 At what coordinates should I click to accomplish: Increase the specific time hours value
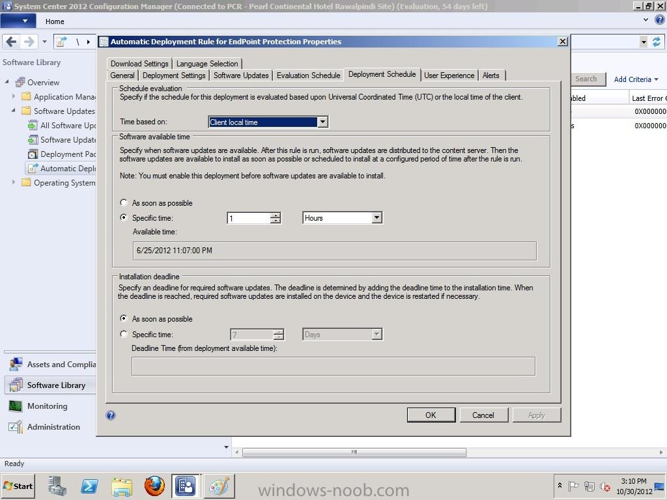pos(276,215)
